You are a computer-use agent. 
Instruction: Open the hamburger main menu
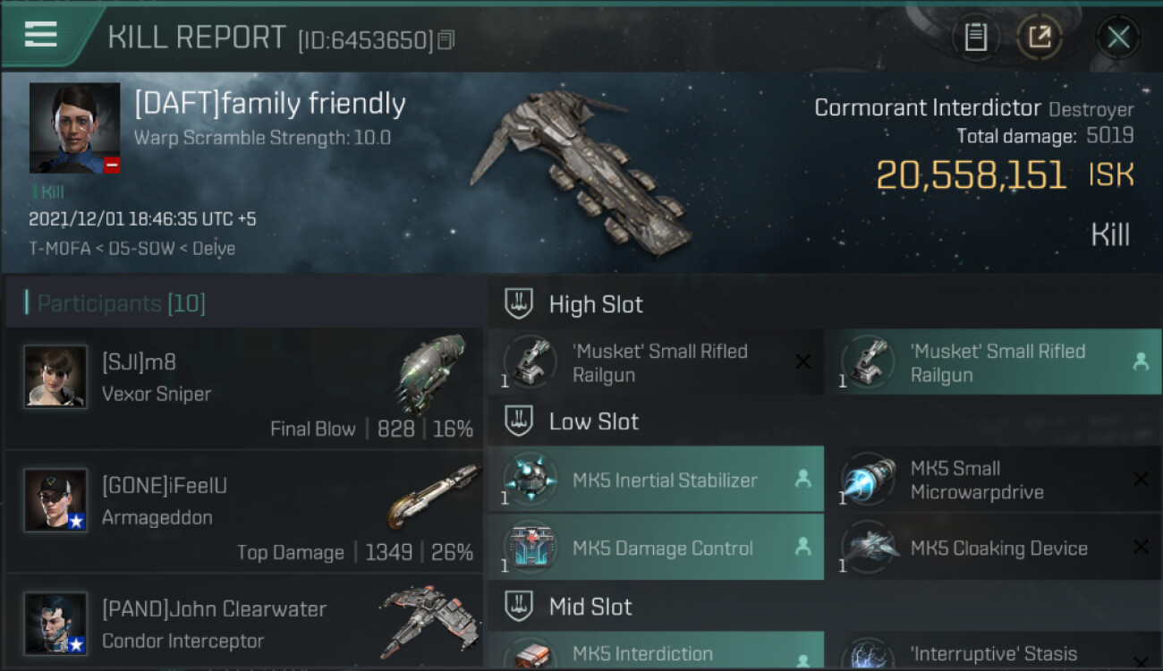[41, 34]
